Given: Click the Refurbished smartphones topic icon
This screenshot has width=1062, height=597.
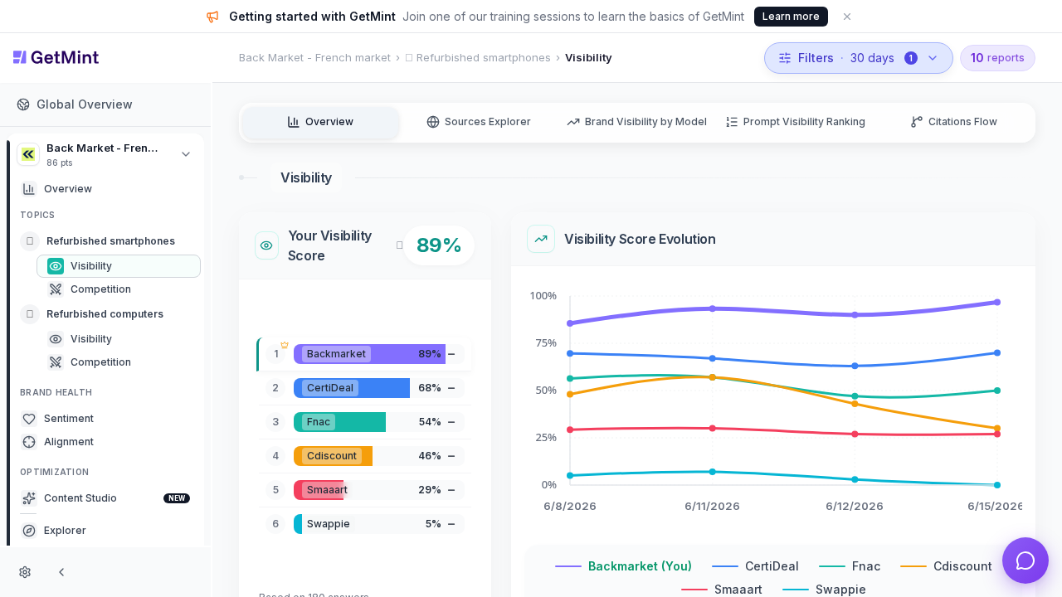Looking at the screenshot, I should (x=30, y=241).
